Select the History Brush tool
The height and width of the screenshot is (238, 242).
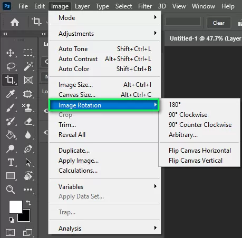point(11,121)
